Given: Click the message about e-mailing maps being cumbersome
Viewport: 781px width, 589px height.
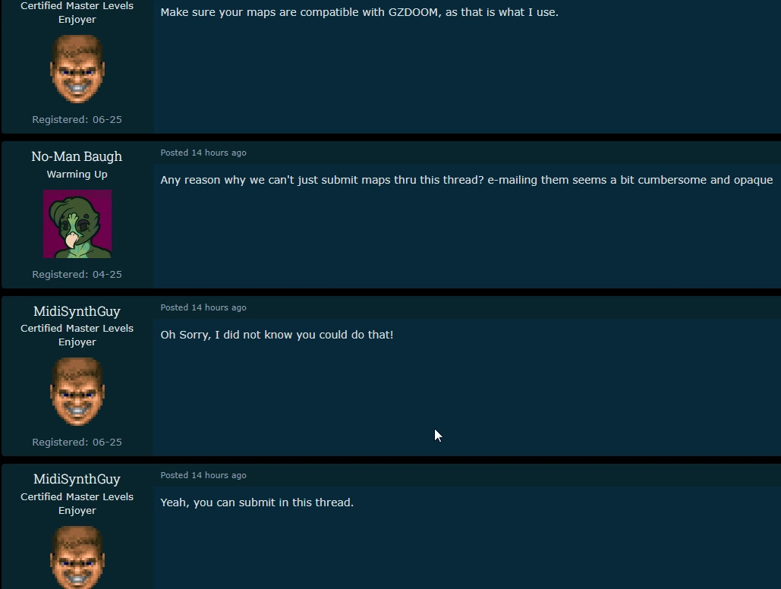Looking at the screenshot, I should click(466, 180).
